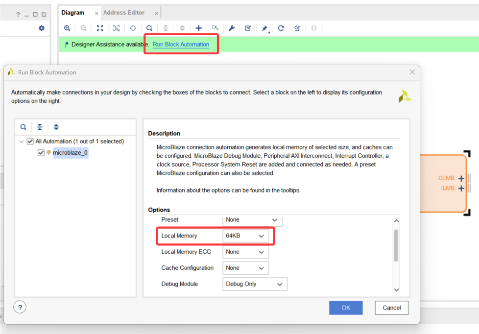The height and width of the screenshot is (334, 479).
Task: Open the Local Memory ECC dropdown
Action: [x=245, y=252]
